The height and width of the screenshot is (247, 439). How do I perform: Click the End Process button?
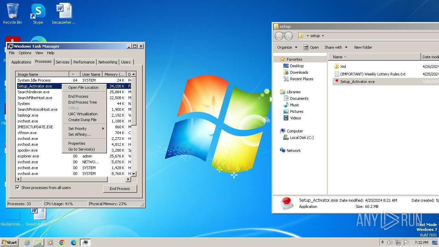click(120, 189)
